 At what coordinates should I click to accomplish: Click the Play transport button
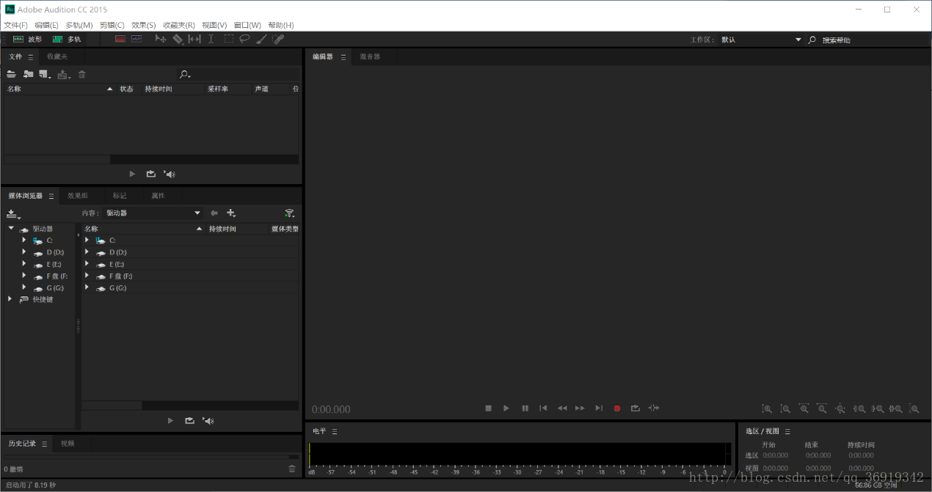(x=506, y=408)
